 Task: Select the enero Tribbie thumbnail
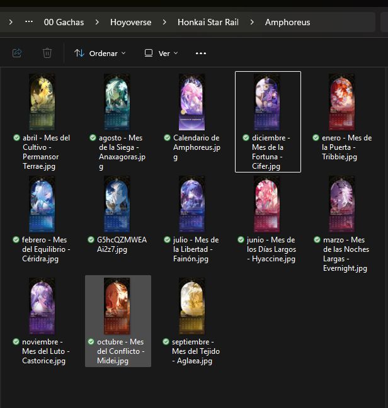tap(341, 102)
